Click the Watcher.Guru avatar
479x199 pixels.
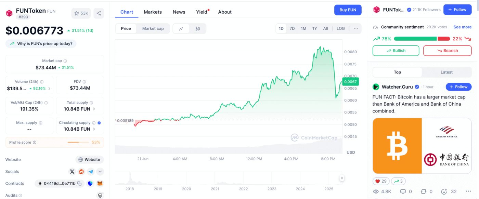(376, 87)
